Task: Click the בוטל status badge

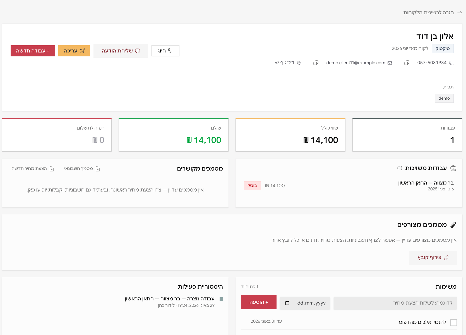Action: tap(252, 186)
